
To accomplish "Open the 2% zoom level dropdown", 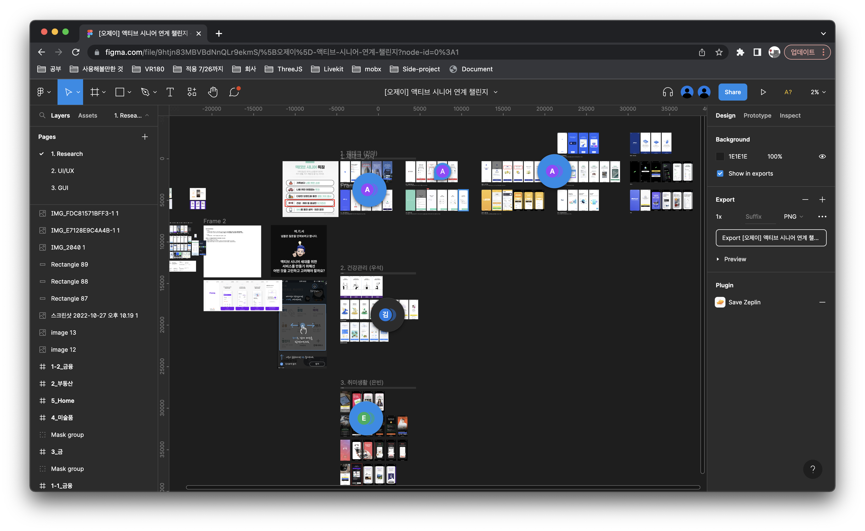I will tap(818, 92).
